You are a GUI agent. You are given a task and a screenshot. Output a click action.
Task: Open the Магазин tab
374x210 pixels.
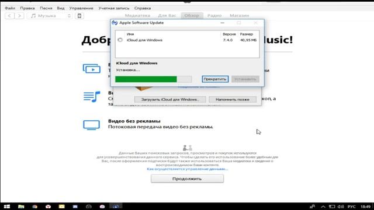pos(239,16)
